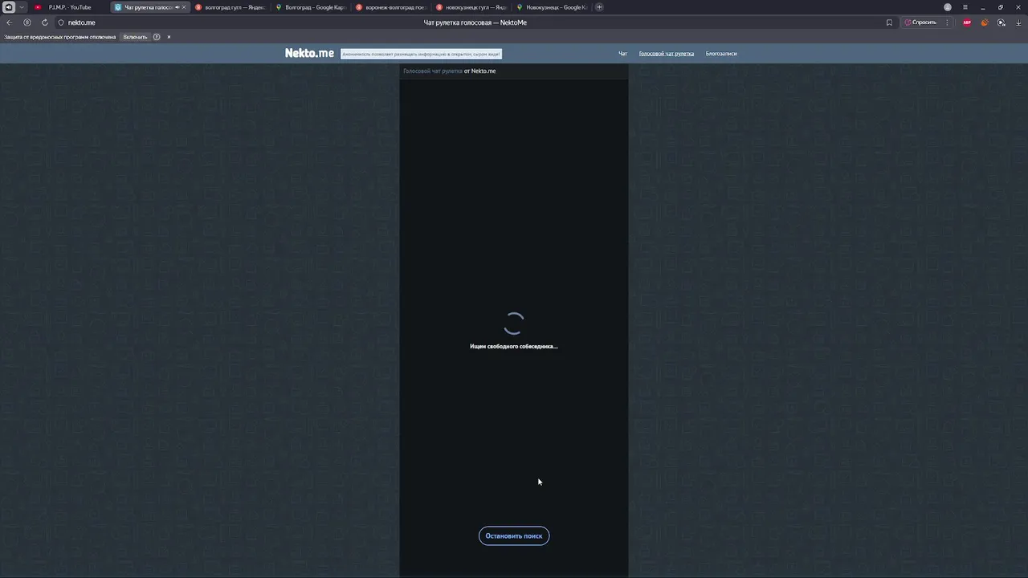This screenshot has height=578, width=1028.
Task: Switch to the воронеж-волгоград tab
Action: tap(391, 7)
